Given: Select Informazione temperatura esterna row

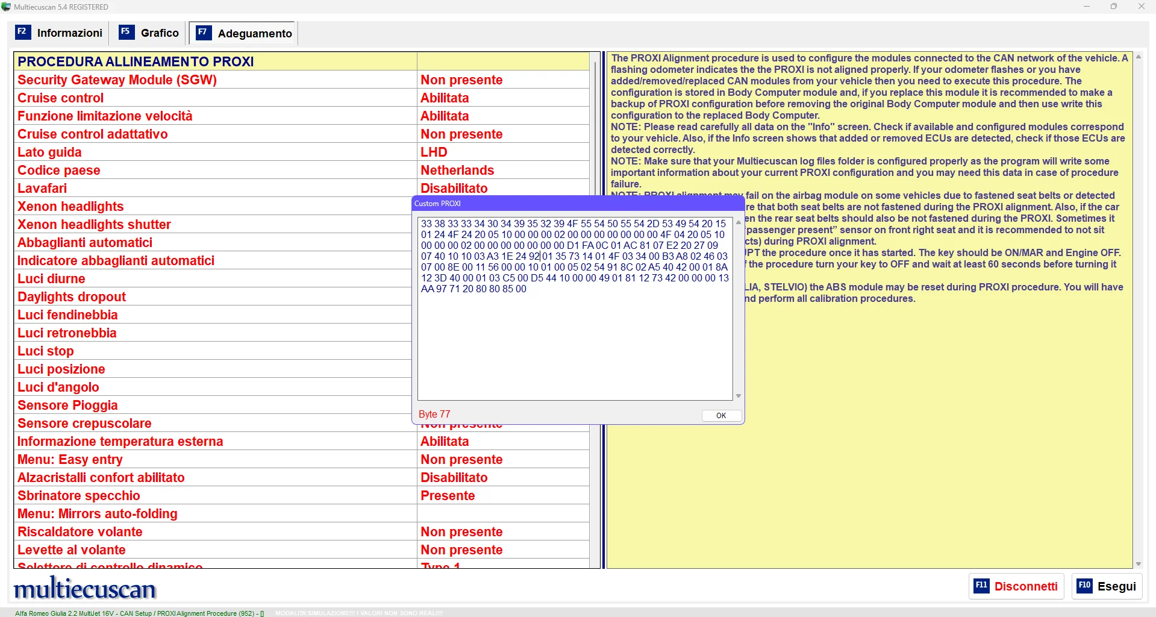Looking at the screenshot, I should pos(301,441).
